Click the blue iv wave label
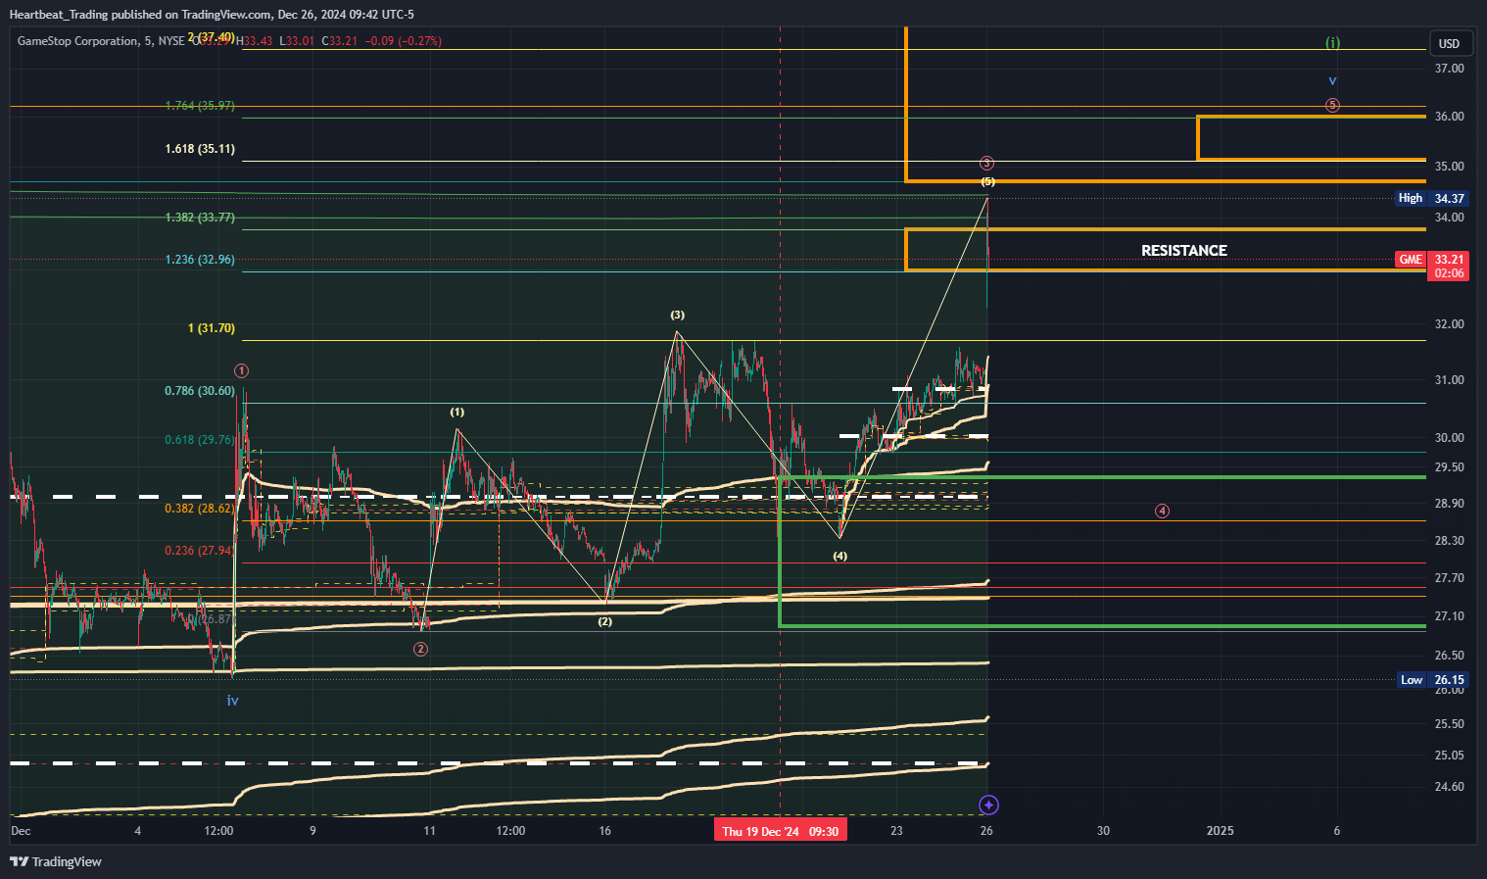 click(x=232, y=701)
